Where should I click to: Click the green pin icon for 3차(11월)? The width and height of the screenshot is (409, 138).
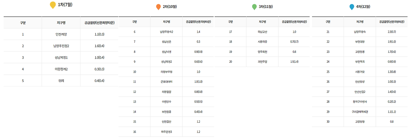[x=254, y=7]
